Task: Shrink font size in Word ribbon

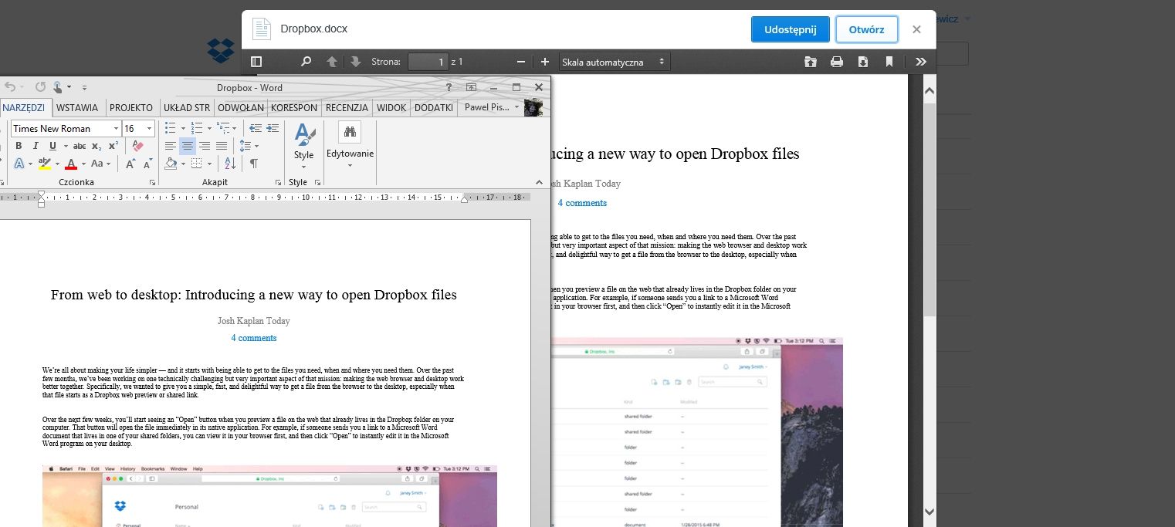Action: click(146, 164)
